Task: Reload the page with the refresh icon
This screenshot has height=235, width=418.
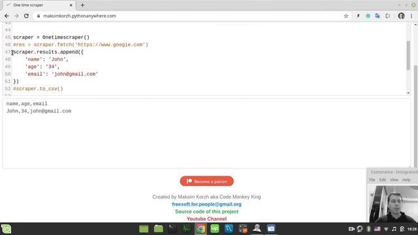Action: tap(26, 16)
